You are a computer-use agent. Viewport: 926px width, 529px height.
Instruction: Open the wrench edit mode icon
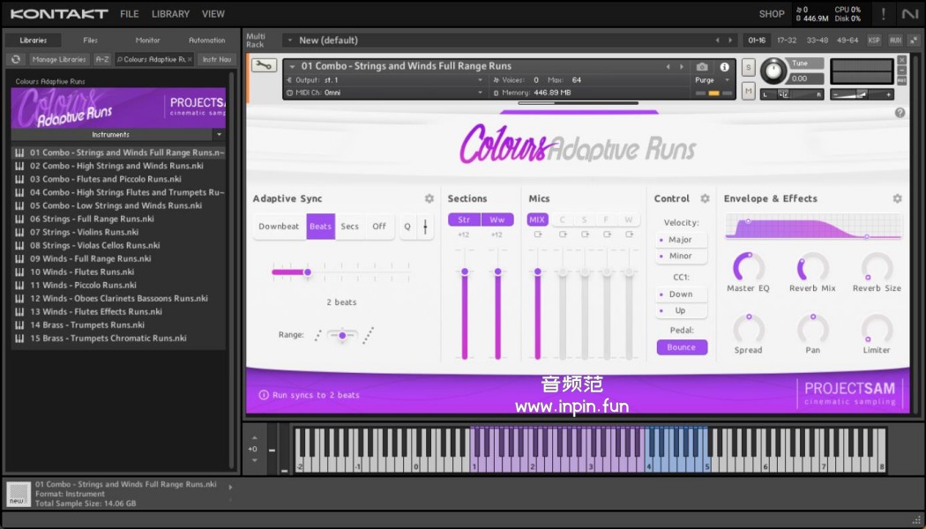click(x=263, y=65)
